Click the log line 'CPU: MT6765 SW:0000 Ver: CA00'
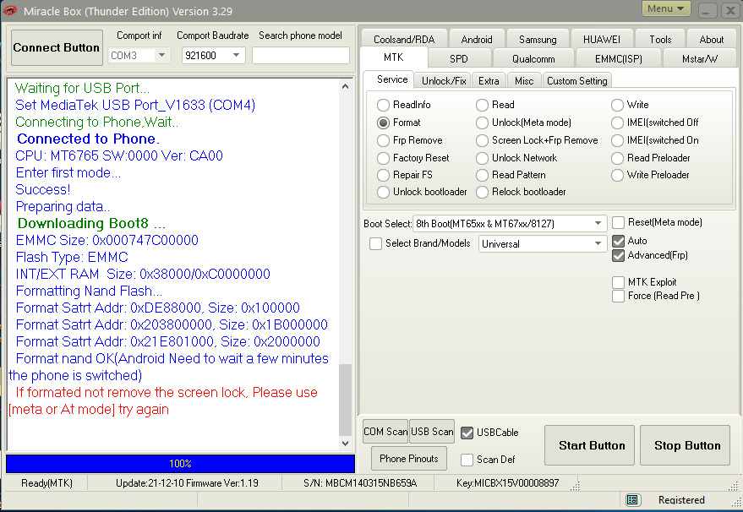This screenshot has height=512, width=743. pyautogui.click(x=119, y=155)
